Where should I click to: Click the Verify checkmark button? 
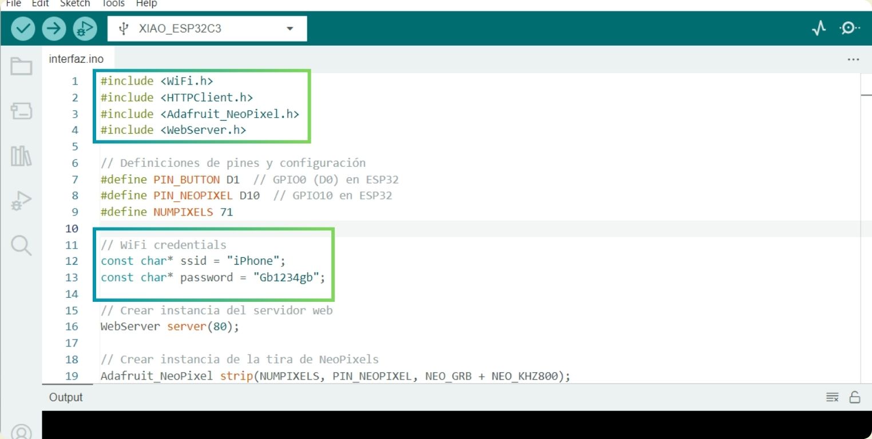point(23,29)
